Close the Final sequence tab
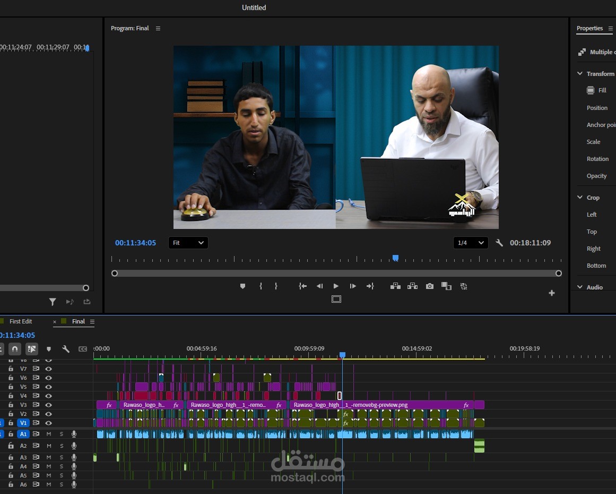 click(x=55, y=322)
